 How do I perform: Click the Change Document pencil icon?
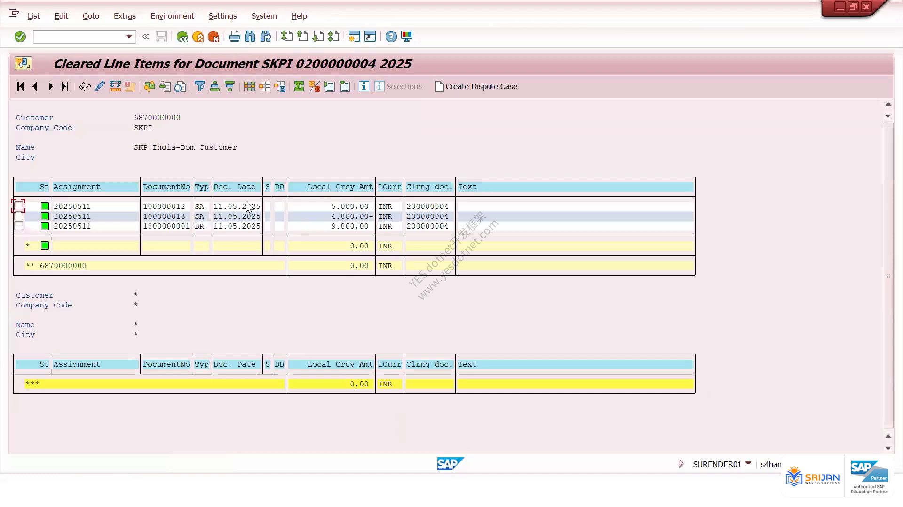(100, 86)
